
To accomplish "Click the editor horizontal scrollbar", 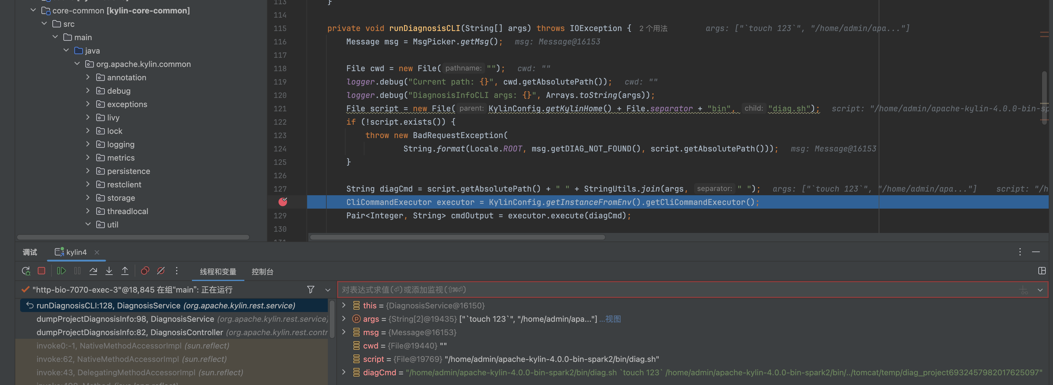I will (457, 237).
